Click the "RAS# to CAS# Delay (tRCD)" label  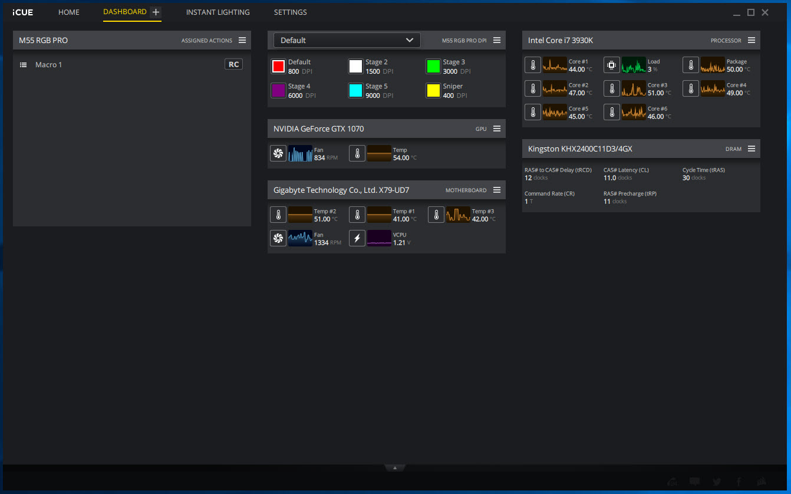558,170
